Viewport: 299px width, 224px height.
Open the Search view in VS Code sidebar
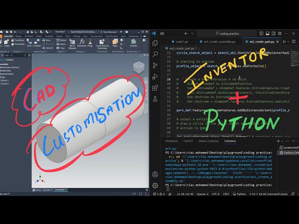(x=155, y=54)
